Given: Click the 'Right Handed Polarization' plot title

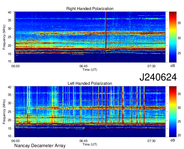Looking at the screenshot, I should click(x=90, y=9).
